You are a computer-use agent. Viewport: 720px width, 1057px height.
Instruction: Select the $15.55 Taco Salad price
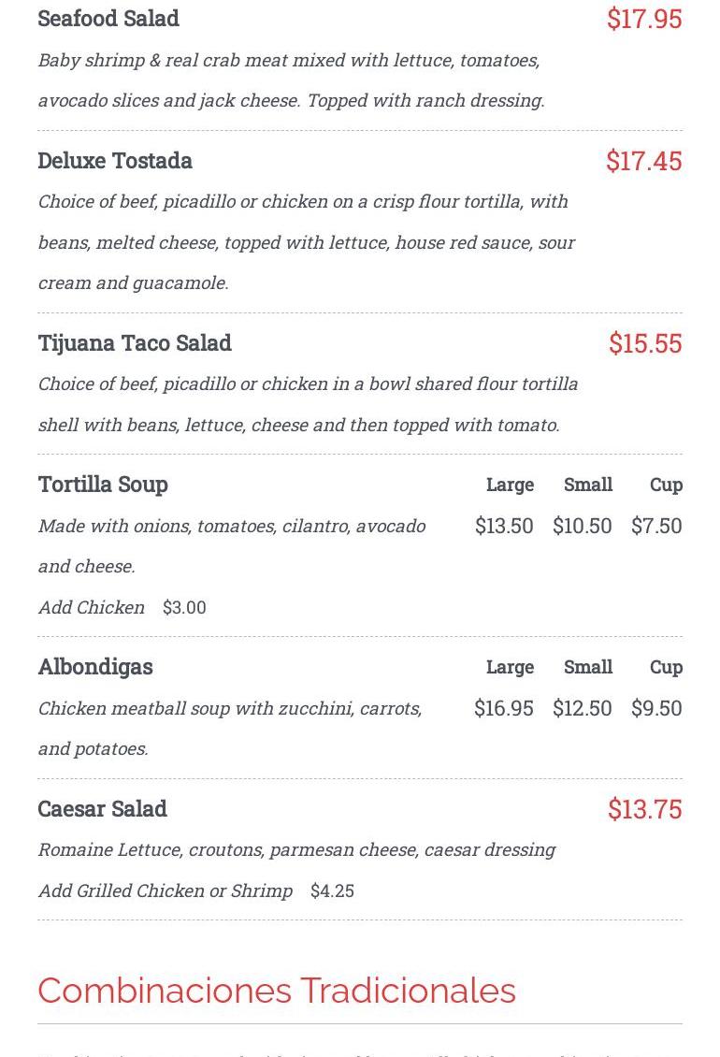point(645,343)
